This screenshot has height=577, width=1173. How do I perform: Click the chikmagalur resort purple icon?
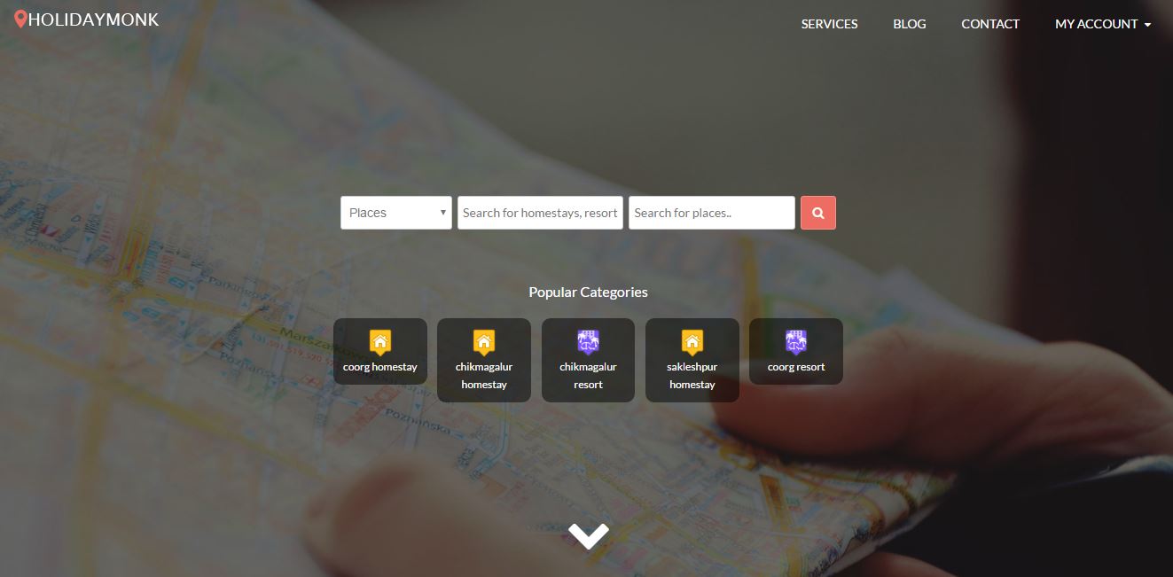pos(588,342)
